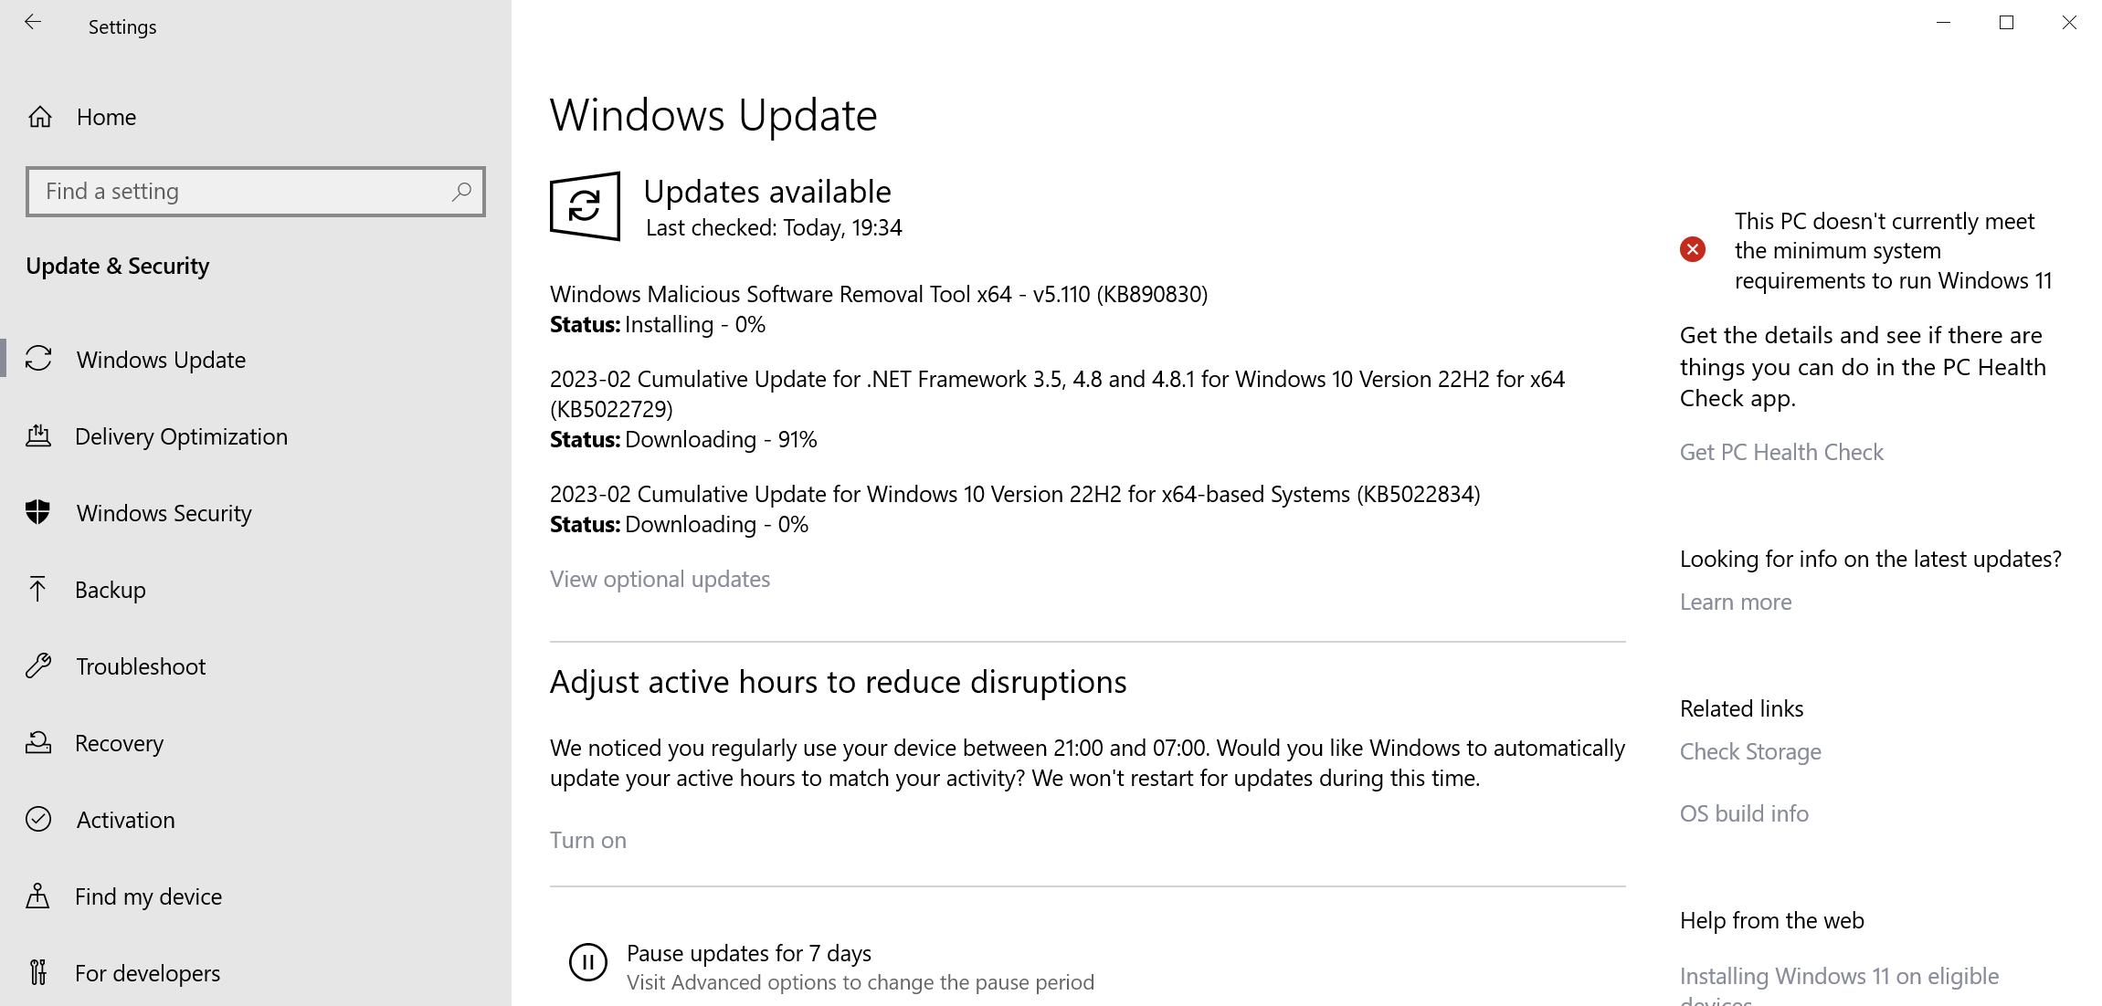Expand View optional updates section

point(660,579)
